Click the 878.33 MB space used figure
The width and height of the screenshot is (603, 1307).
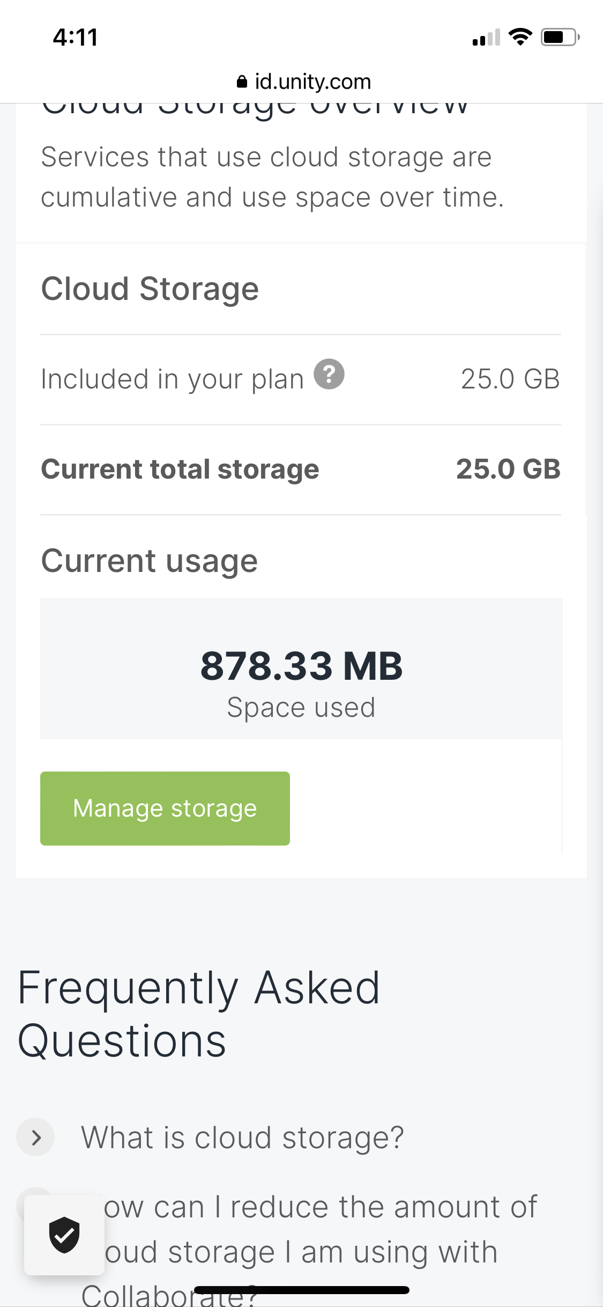click(301, 666)
